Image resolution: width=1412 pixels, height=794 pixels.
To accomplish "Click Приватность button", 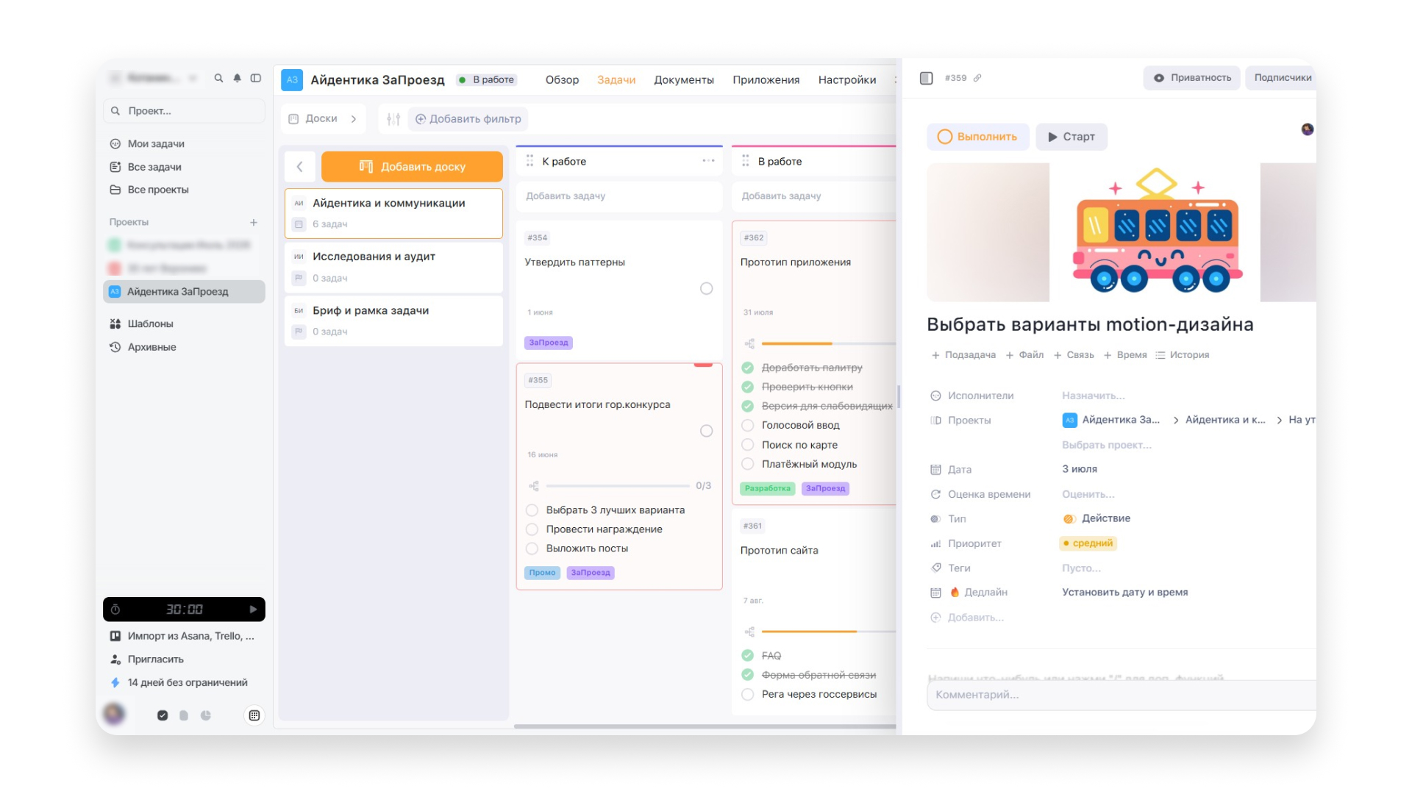I will (x=1191, y=78).
